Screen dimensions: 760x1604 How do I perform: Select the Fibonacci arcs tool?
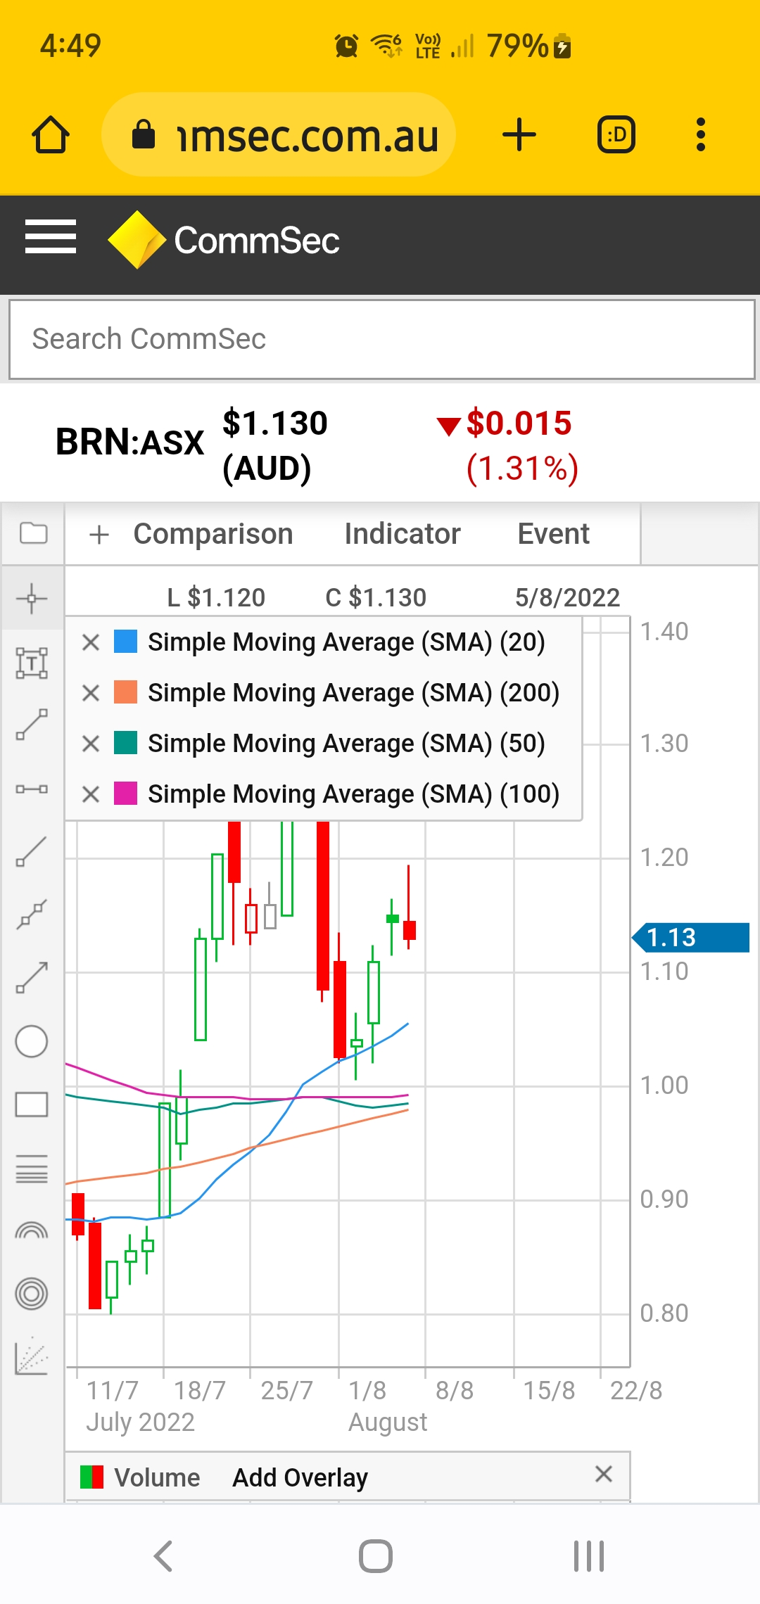32,1231
